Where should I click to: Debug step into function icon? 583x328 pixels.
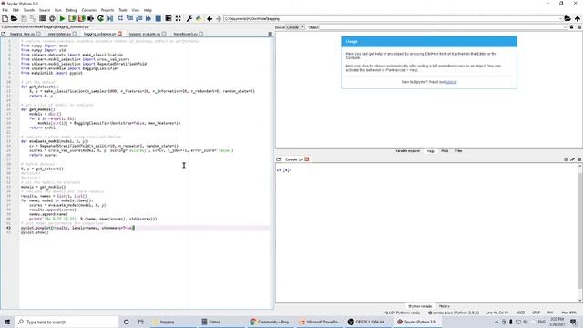point(129,18)
